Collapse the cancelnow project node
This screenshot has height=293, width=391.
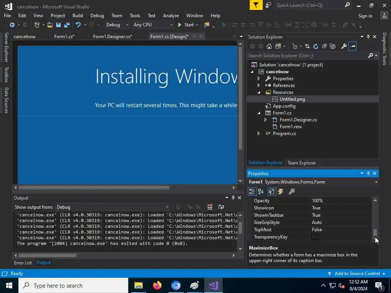252,72
